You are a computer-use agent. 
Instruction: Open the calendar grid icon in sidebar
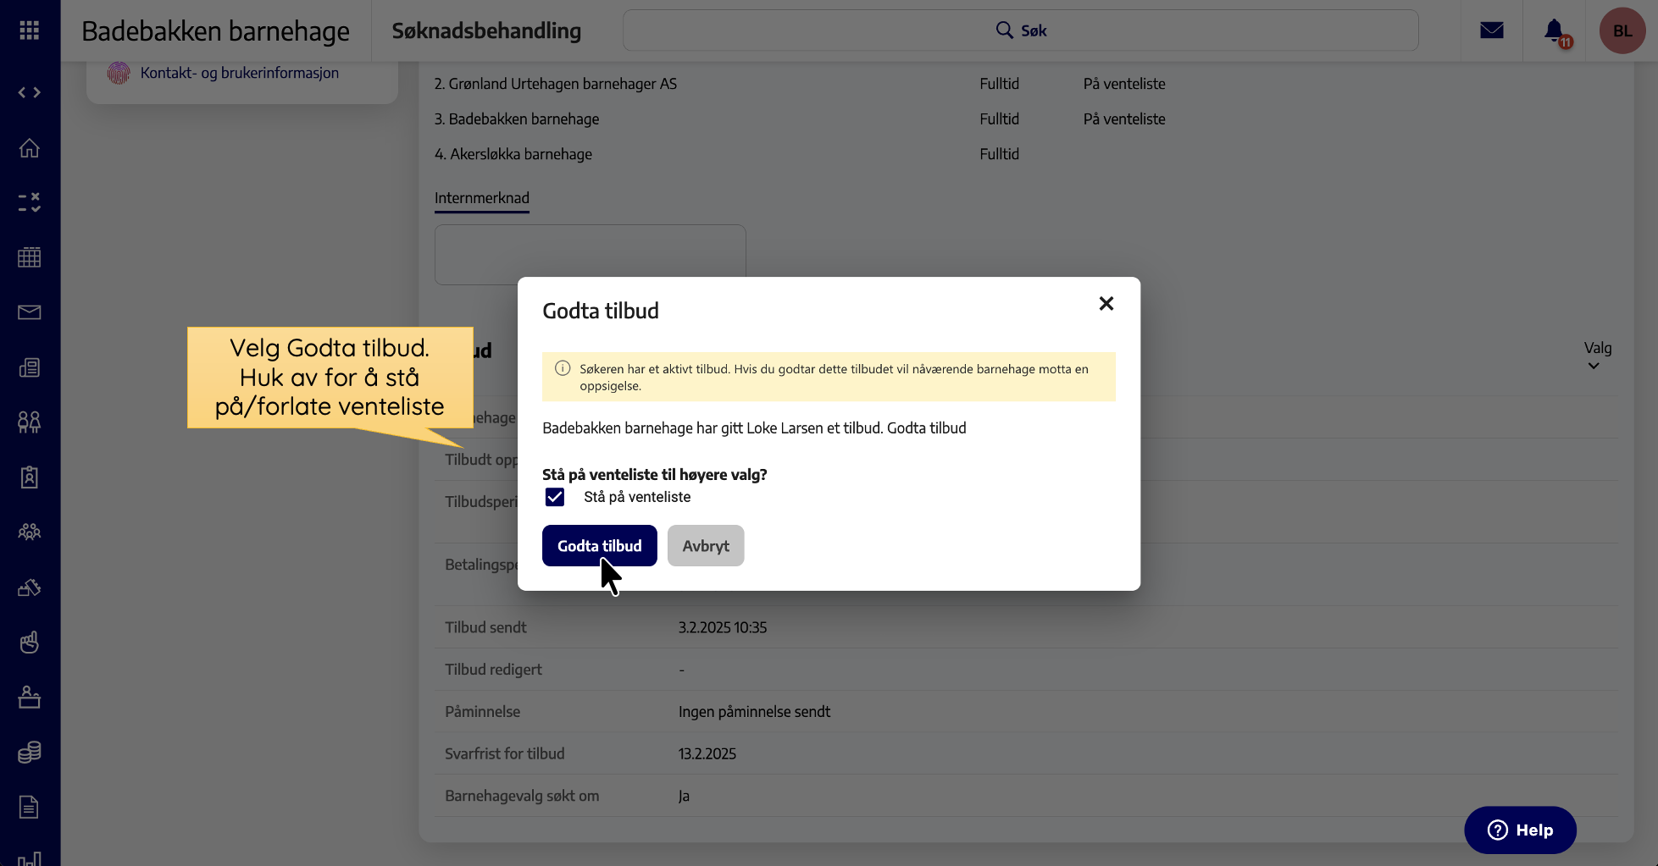[30, 257]
